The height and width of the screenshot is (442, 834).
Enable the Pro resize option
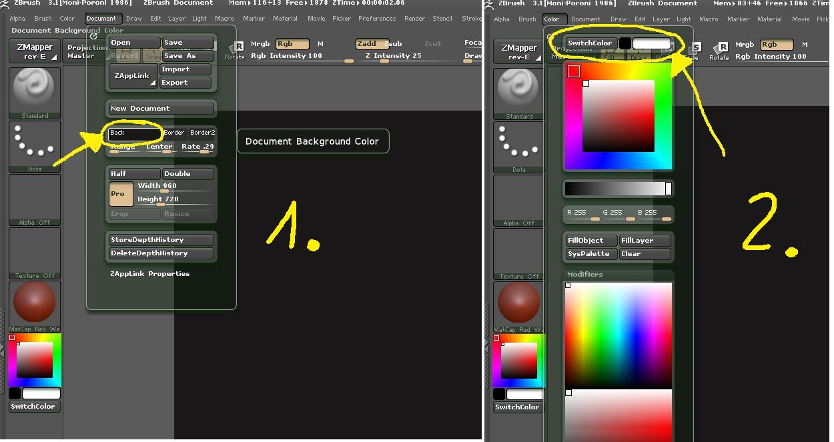(120, 194)
